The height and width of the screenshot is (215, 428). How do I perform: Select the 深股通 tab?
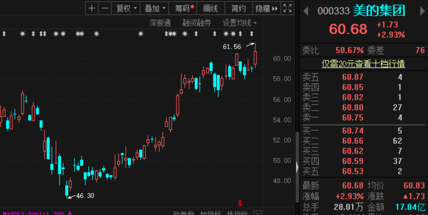point(160,23)
